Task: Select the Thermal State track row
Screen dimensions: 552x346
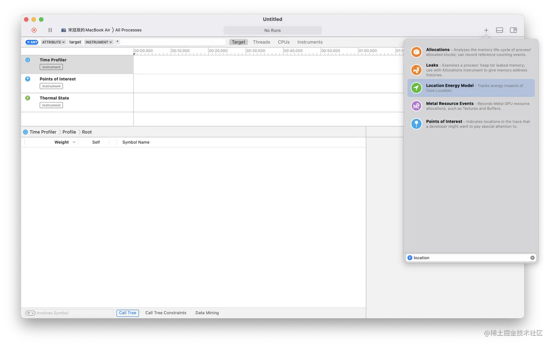Action: (77, 102)
